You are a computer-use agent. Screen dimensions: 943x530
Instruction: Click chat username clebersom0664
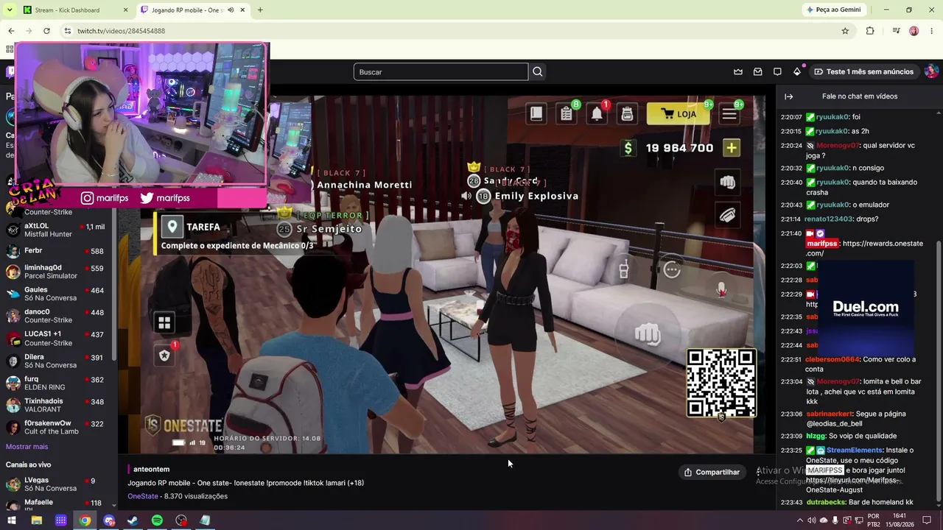(x=832, y=359)
